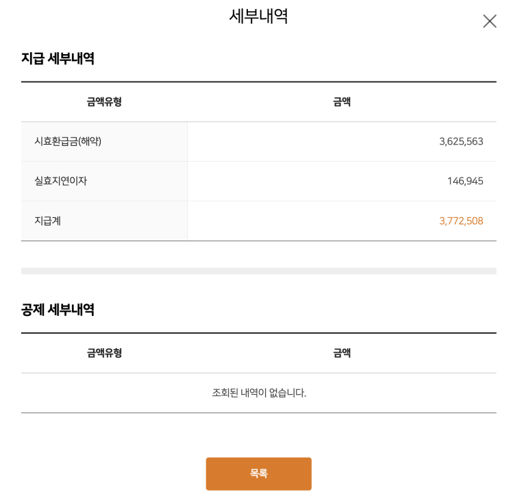Click the 세부내역 dialog title
Viewport: 509px width, 503px height.
(x=258, y=16)
